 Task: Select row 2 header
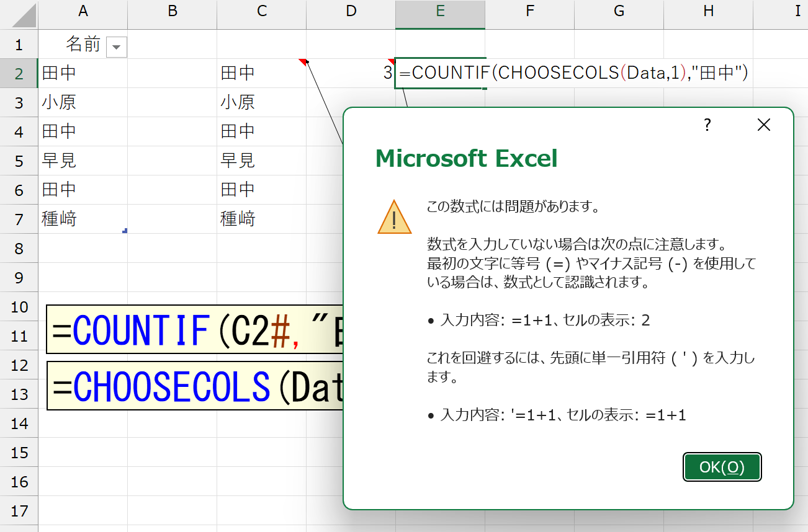(x=19, y=73)
